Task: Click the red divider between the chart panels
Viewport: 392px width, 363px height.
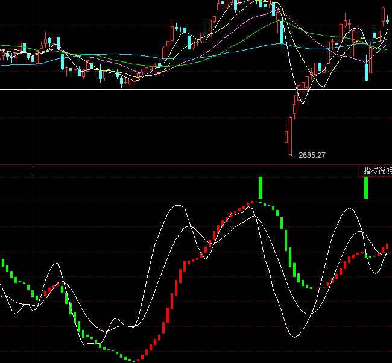Action: coord(181,163)
